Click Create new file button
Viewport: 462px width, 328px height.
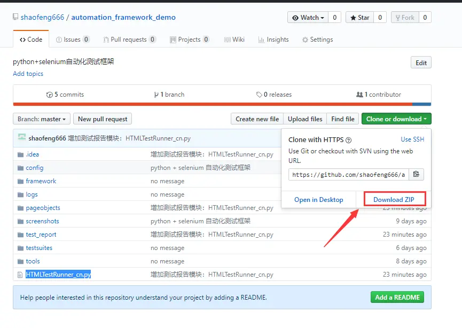click(257, 119)
